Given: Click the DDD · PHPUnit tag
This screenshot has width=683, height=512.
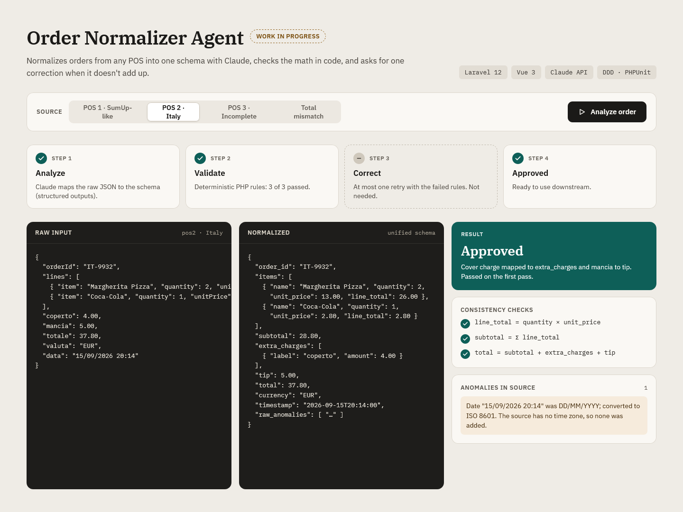Looking at the screenshot, I should (627, 72).
